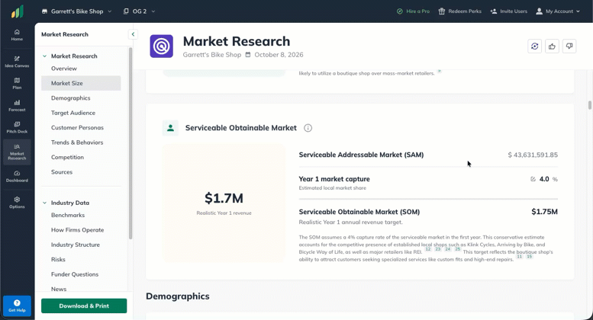The width and height of the screenshot is (593, 320).
Task: Collapse the Market Research side panel
Action: click(x=133, y=34)
